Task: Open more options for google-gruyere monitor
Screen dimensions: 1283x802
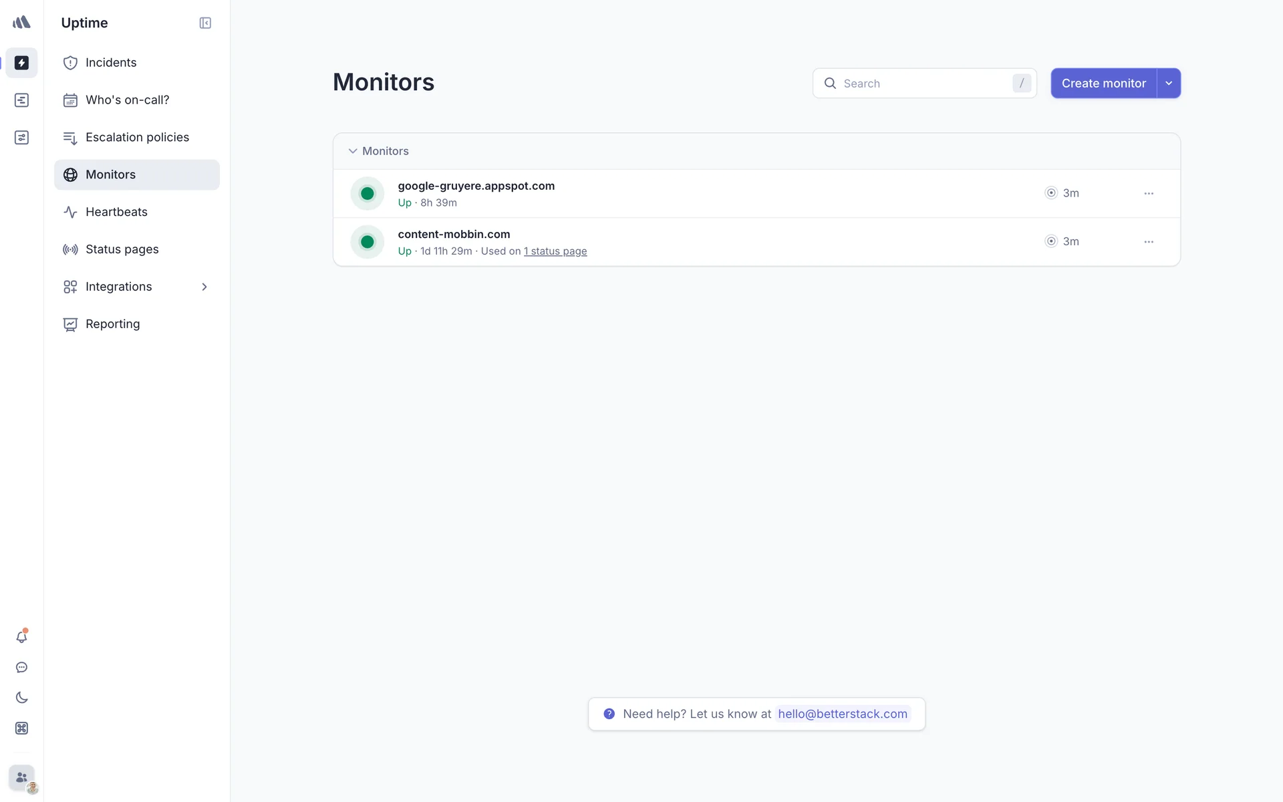Action: pos(1149,194)
